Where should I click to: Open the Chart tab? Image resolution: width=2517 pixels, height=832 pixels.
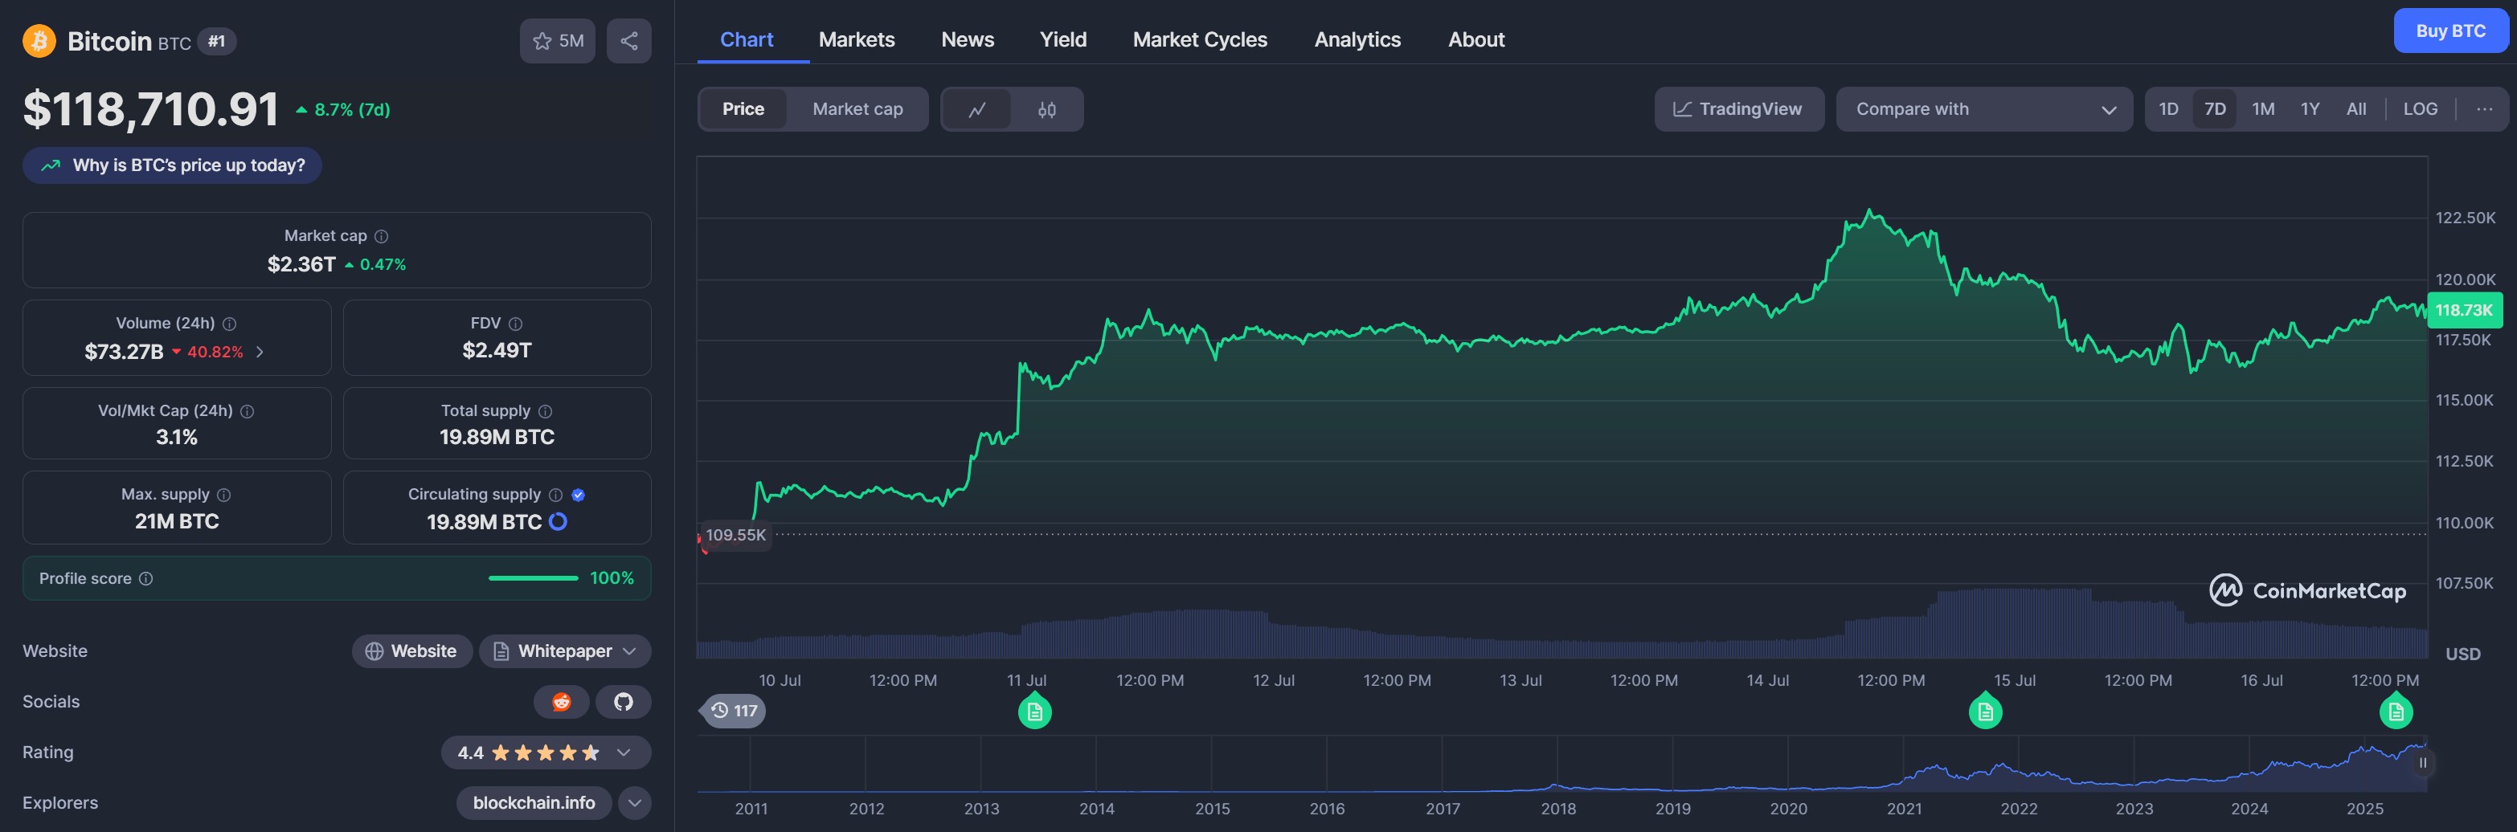point(747,40)
